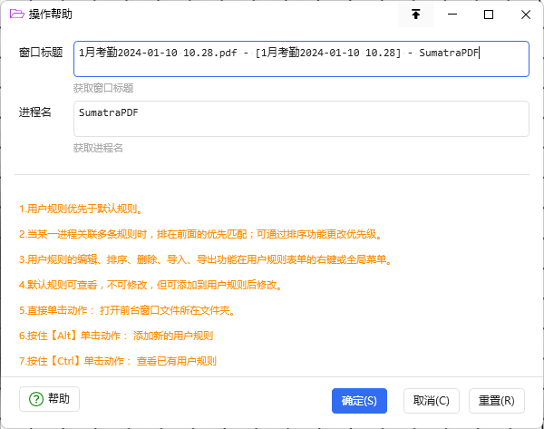Click tip 5 about 打开前台窗口文件所在文件夹

[127, 310]
